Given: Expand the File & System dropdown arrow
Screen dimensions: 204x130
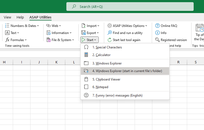Looking at the screenshot, I should [x=73, y=40].
